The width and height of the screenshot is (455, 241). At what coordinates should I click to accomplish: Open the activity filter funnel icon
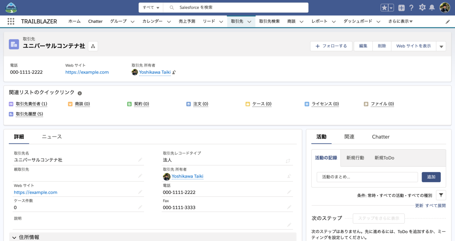coord(441,195)
